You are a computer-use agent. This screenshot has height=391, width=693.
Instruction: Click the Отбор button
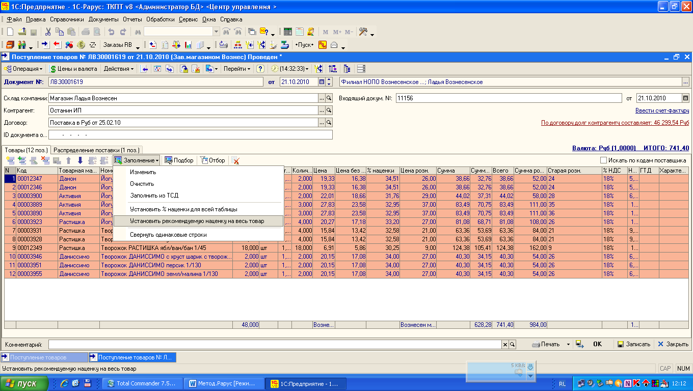(213, 160)
